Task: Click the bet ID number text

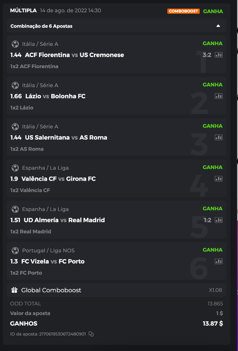Action: coord(62,334)
